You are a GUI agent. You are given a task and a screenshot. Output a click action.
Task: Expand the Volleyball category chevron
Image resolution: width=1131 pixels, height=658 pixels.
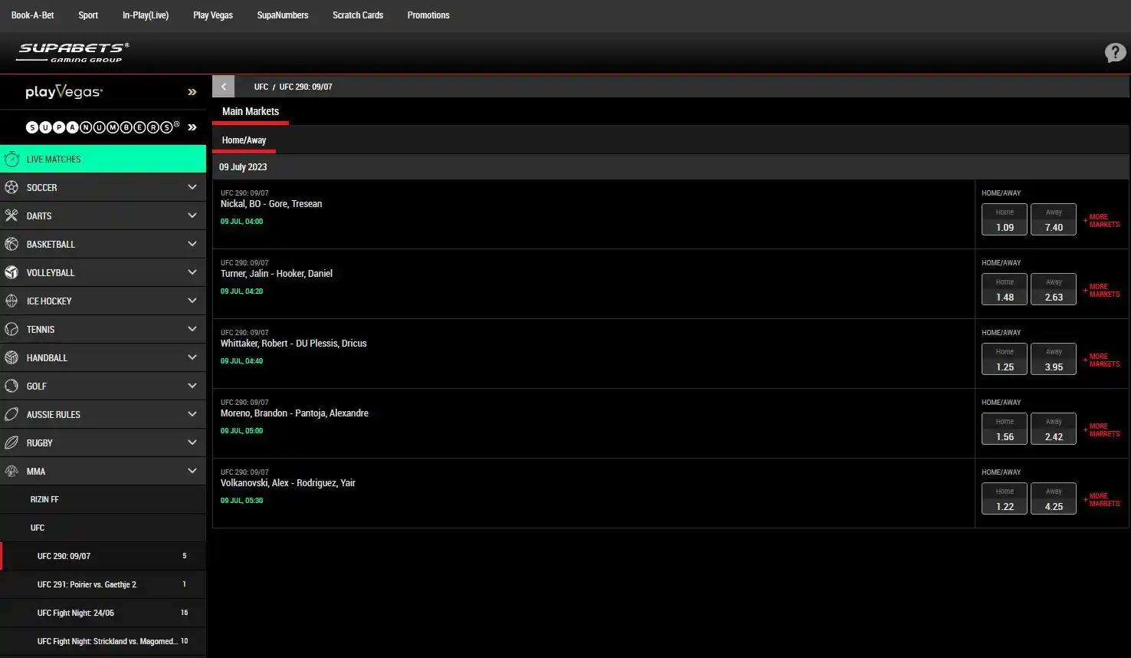click(x=192, y=272)
